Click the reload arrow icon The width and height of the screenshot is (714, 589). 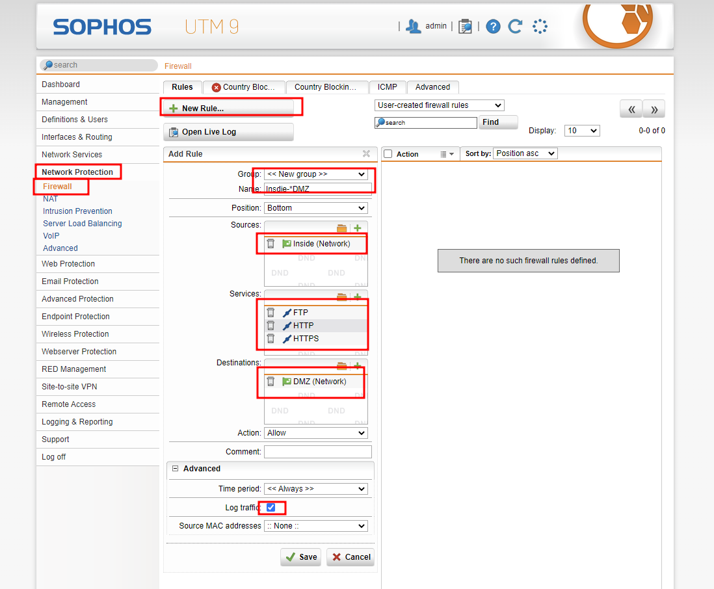click(x=515, y=27)
